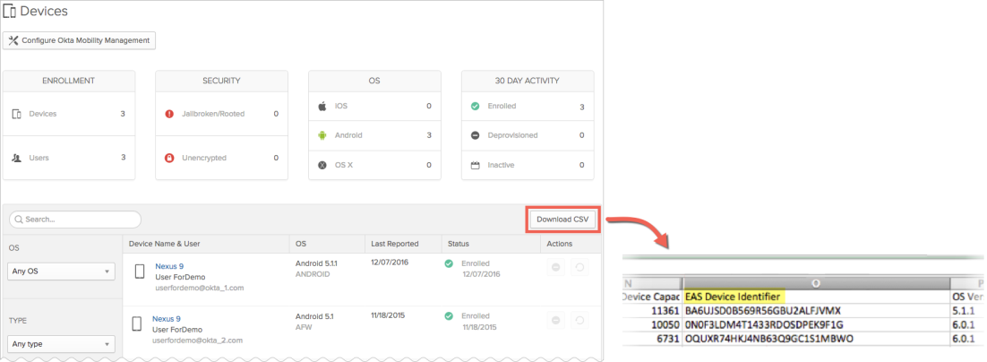Open Nexus 9 device enrolled 11/18/2015

tap(167, 319)
